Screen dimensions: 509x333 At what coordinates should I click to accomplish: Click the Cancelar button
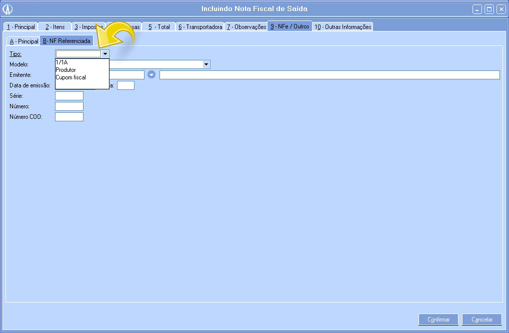tap(482, 320)
